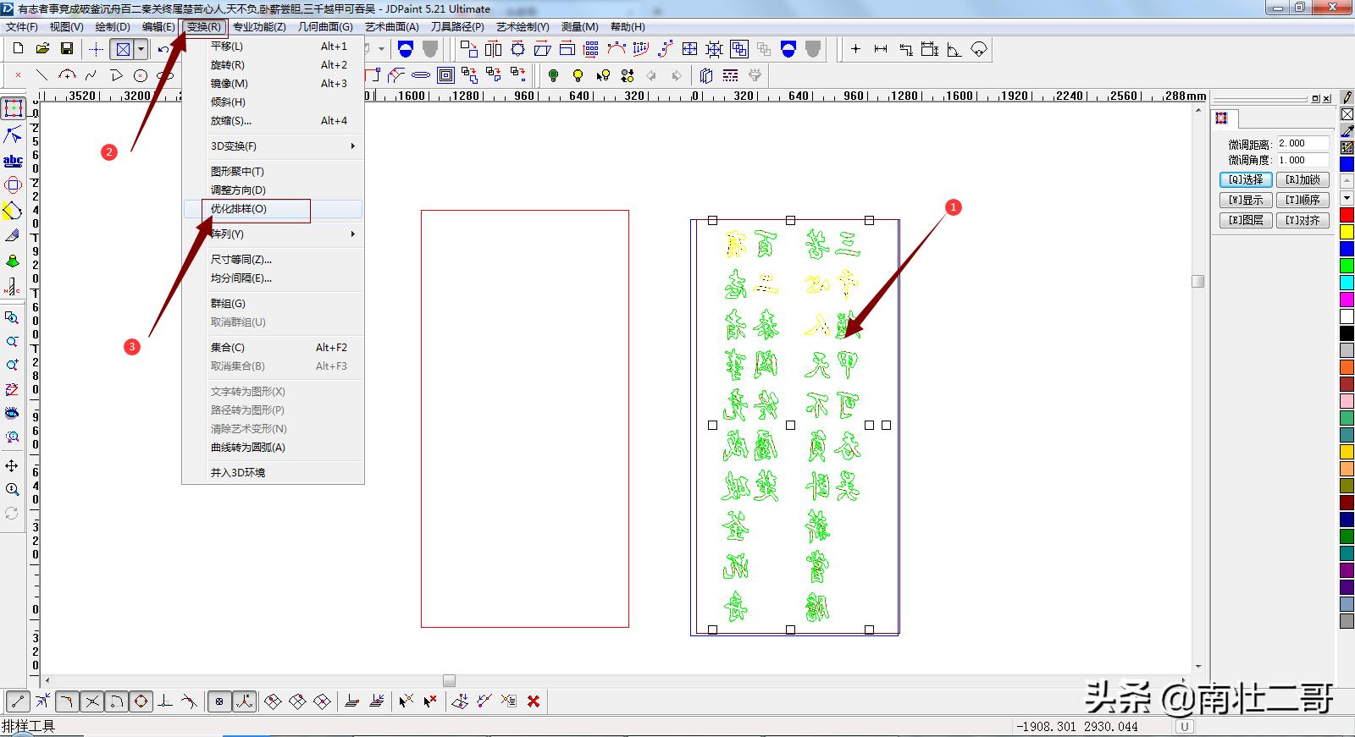Pick the yellow color swatch

pos(1347,232)
